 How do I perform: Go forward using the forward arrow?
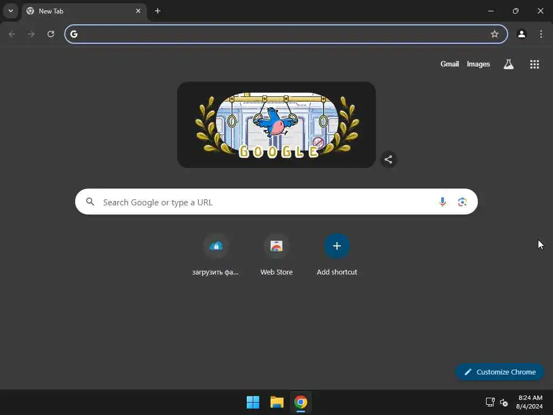[31, 34]
